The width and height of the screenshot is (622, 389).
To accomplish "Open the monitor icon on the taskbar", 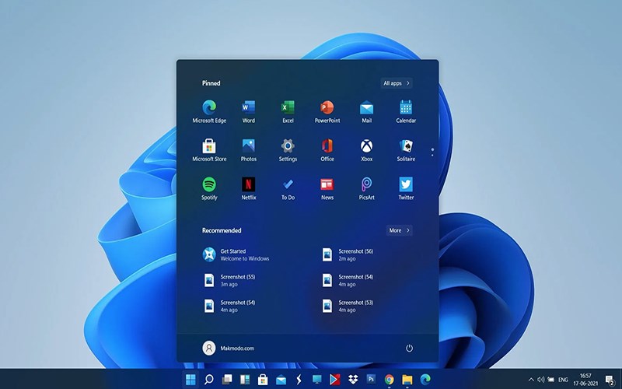I will pos(317,380).
